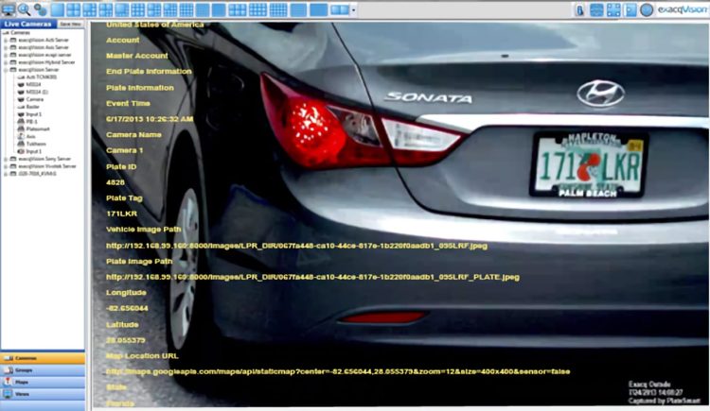Switch to Live mode monitor icon

9,9
